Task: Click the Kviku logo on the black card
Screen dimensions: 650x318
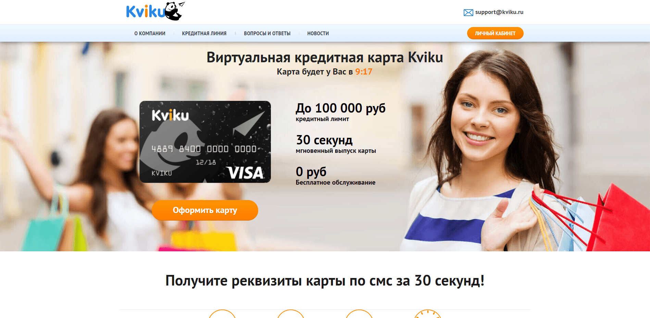Action: click(x=170, y=115)
